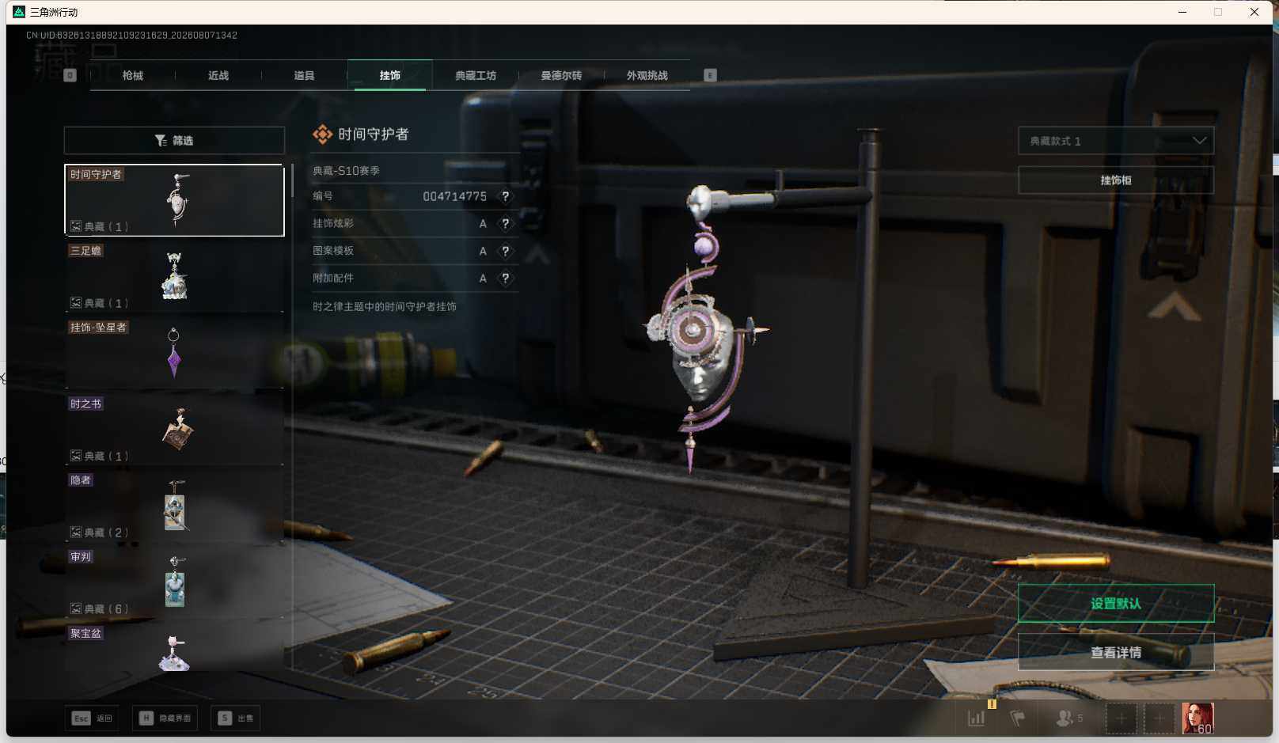
Task: Click the 典藏 icon under 三足蟾
Action: pyautogui.click(x=76, y=303)
